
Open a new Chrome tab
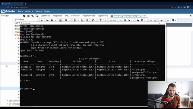point(25,4)
